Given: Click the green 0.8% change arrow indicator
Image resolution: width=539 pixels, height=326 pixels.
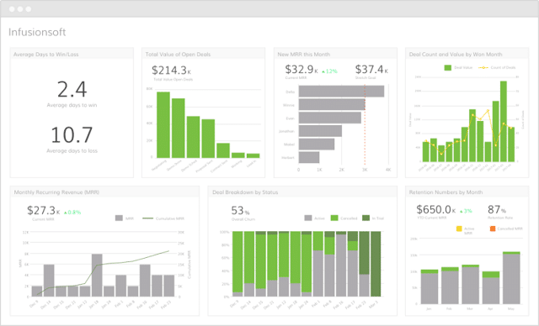Looking at the screenshot, I should point(66,213).
